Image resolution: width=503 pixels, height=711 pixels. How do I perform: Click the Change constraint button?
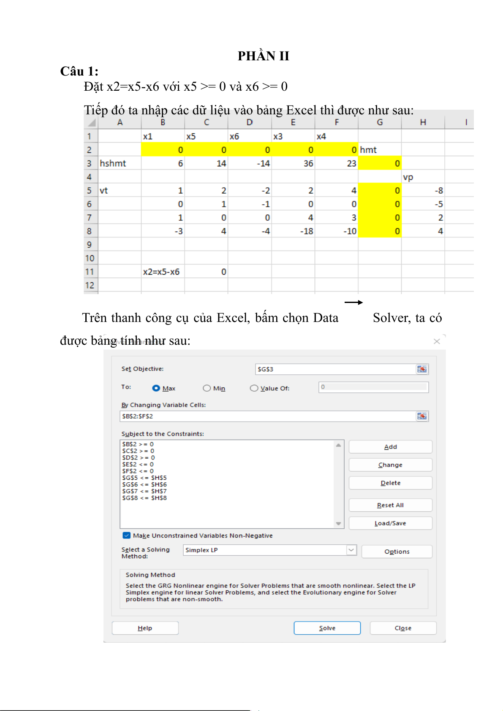[390, 465]
